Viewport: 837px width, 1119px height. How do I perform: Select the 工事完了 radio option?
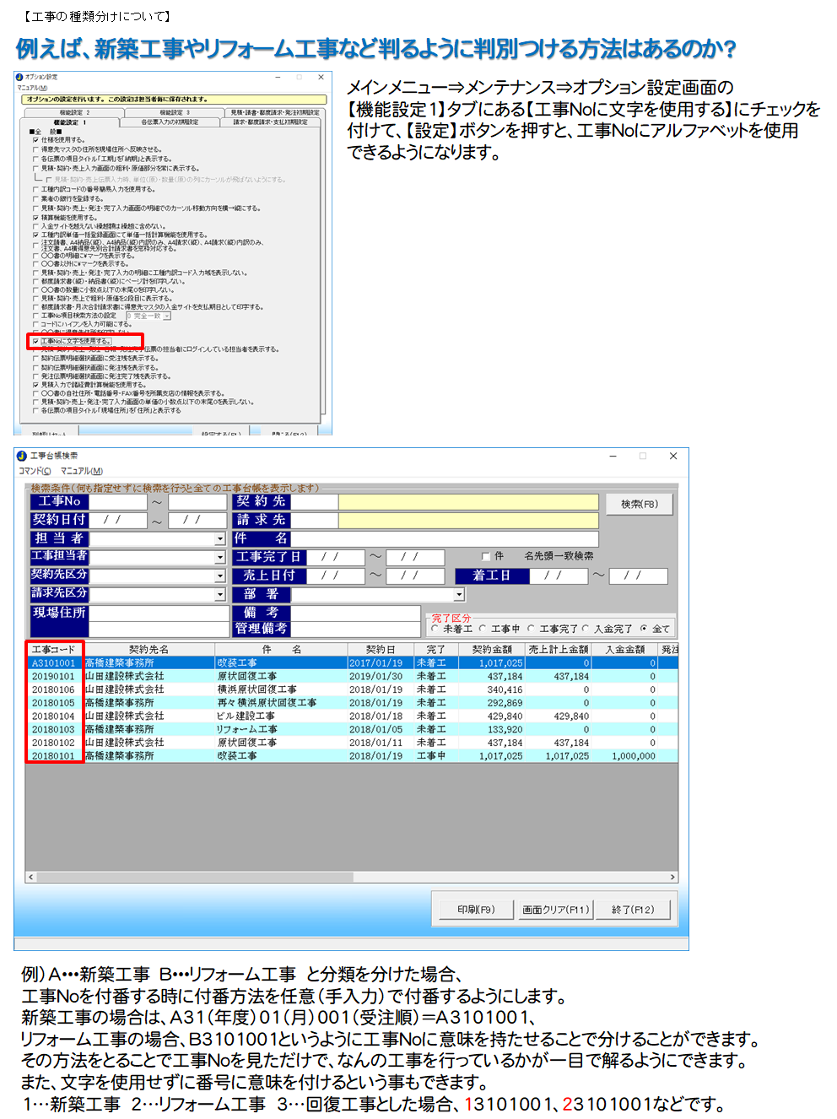tap(532, 629)
